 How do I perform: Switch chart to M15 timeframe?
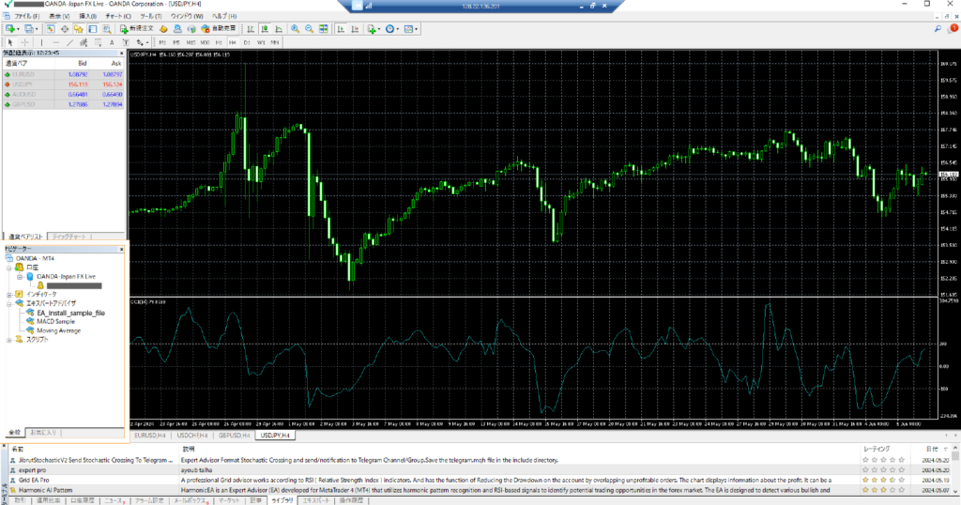[191, 42]
